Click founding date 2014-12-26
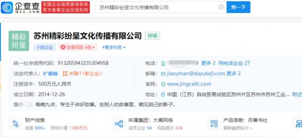This screenshot has width=302, height=137. tap(51, 94)
